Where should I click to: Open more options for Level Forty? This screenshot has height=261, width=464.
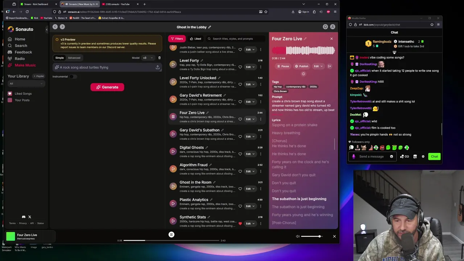click(261, 67)
